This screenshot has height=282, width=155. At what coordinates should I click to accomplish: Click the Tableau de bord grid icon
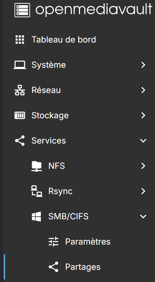[x=20, y=40]
